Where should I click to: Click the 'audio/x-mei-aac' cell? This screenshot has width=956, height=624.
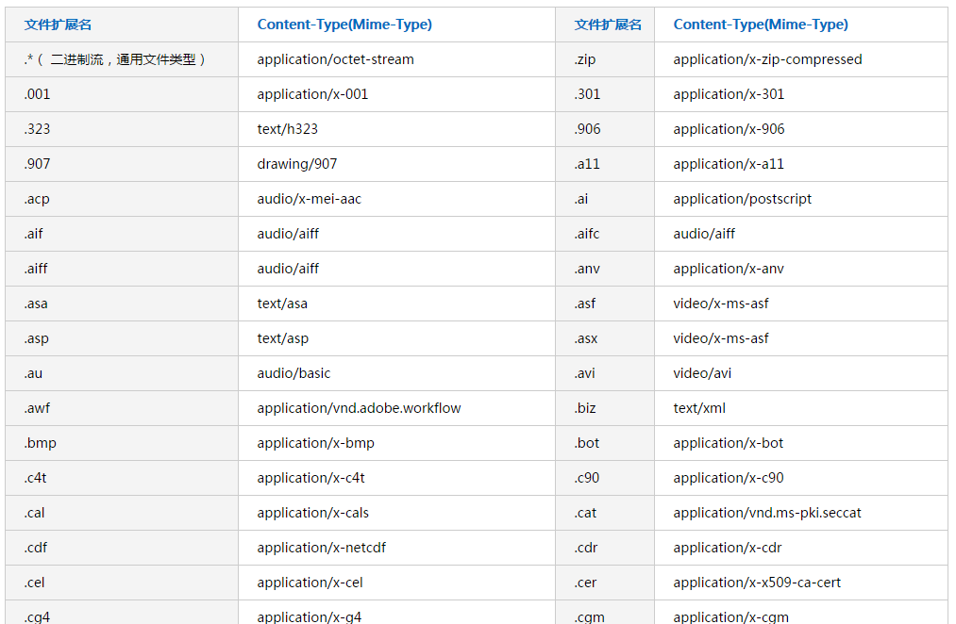pyautogui.click(x=396, y=199)
